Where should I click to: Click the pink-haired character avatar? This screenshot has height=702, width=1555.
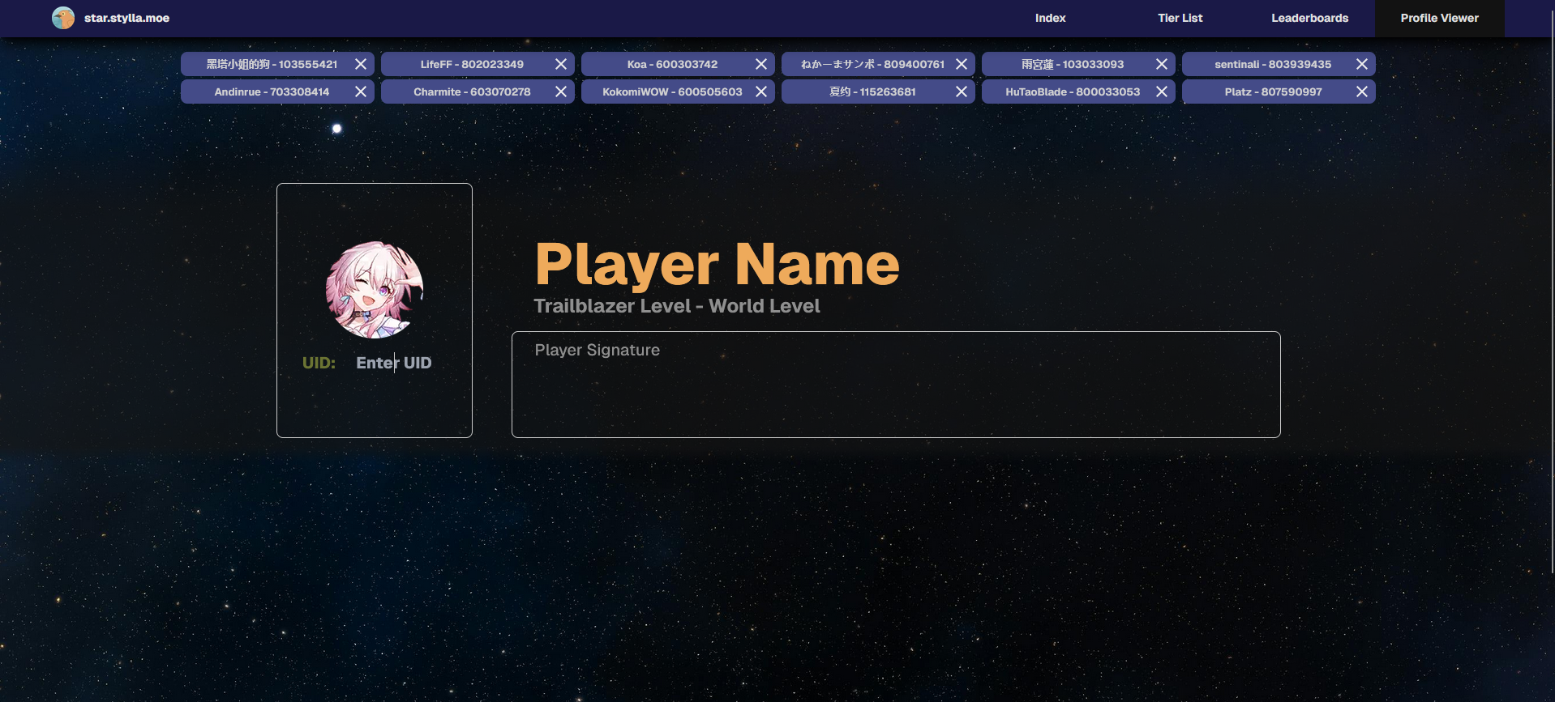pos(375,289)
